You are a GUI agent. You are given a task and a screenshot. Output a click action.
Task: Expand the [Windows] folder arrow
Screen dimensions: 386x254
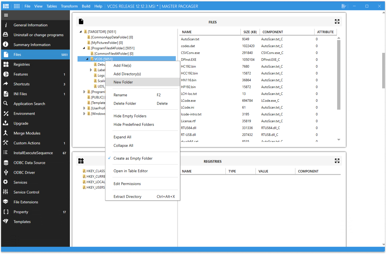pyautogui.click(x=84, y=114)
